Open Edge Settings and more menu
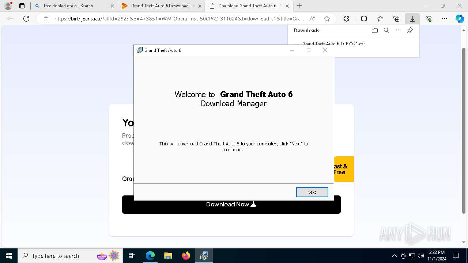This screenshot has width=468, height=263. (x=445, y=19)
